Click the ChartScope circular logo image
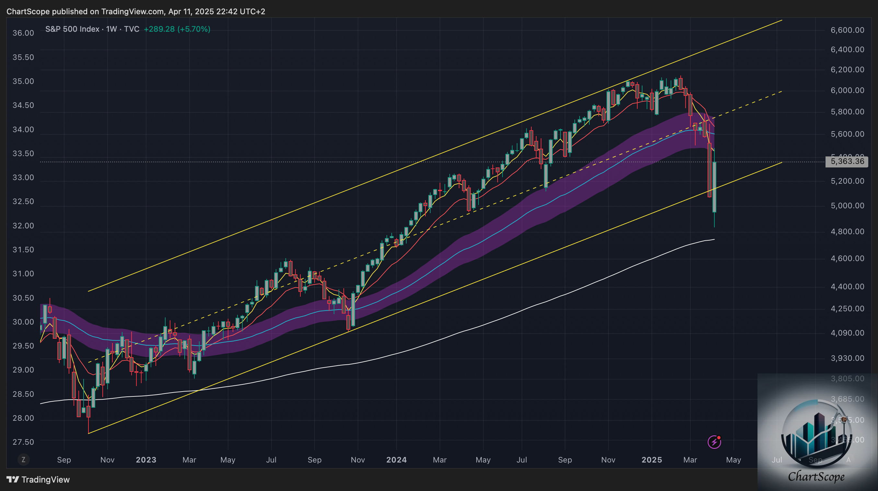Image resolution: width=878 pixels, height=491 pixels. [816, 433]
